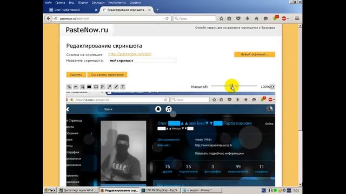The image size is (346, 194).
Task: Switch to the Блокнот taskbar item
Action: click(202, 190)
